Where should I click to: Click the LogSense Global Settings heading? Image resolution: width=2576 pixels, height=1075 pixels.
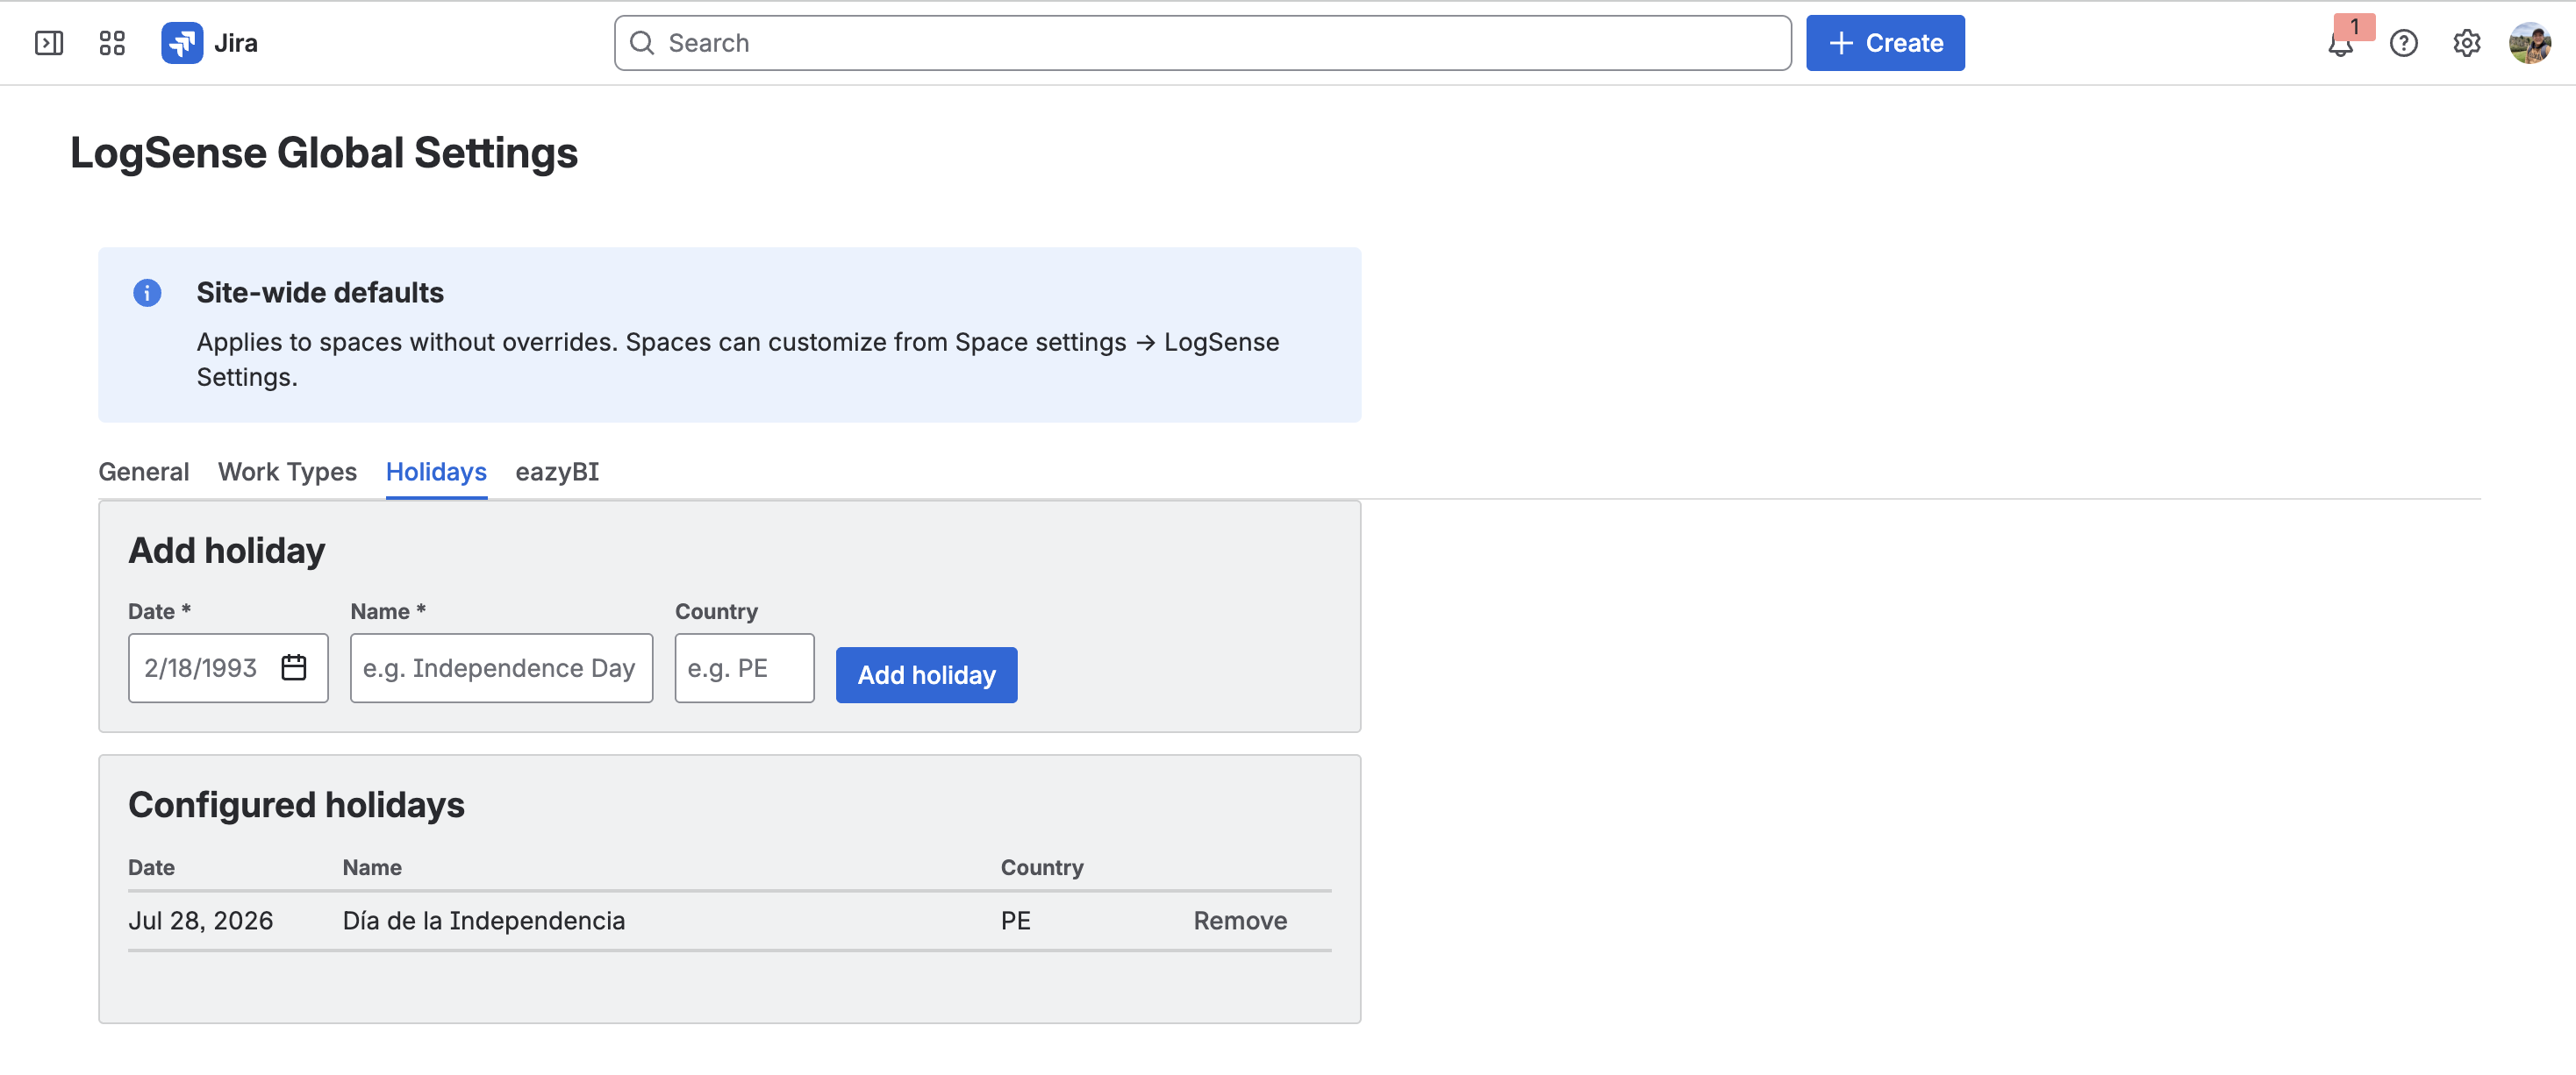[x=323, y=153]
